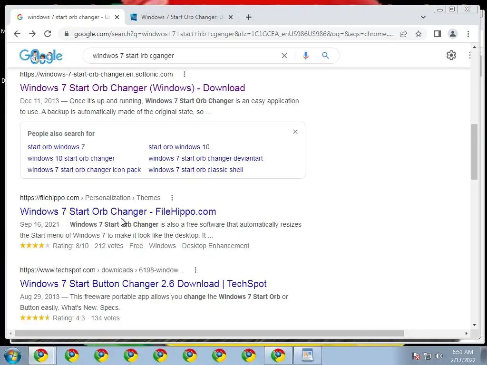The width and height of the screenshot is (487, 365).
Task: Open the first Chrome taskbar icon
Action: pyautogui.click(x=41, y=355)
